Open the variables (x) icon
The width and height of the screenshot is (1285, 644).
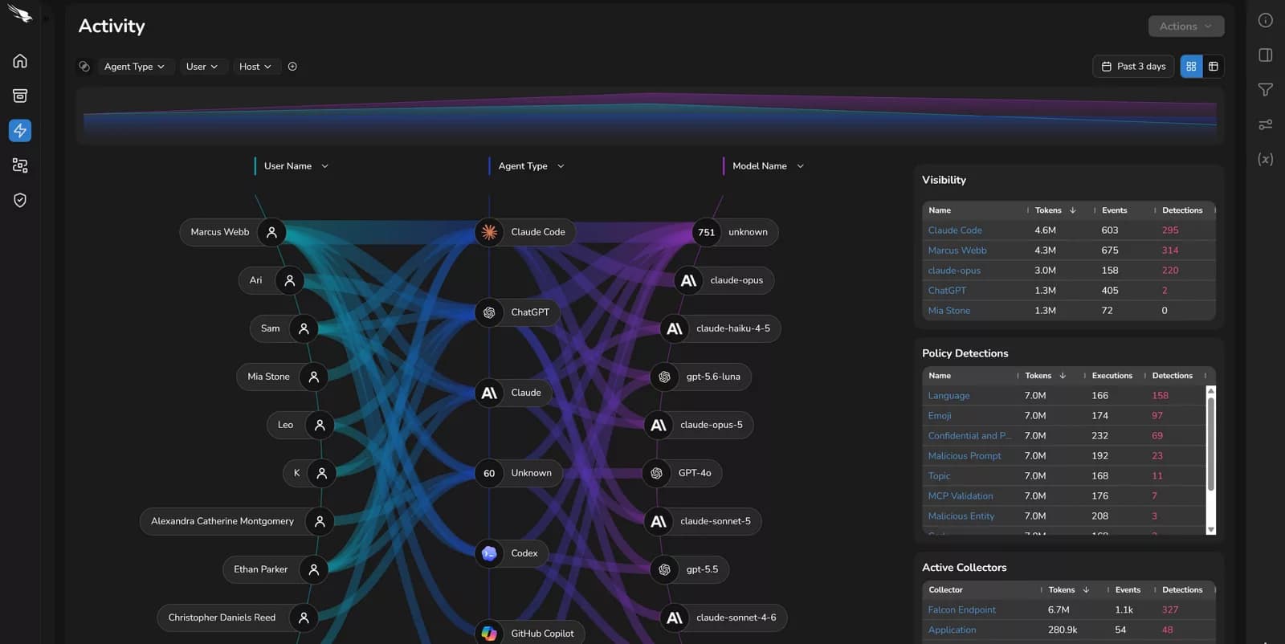click(x=1265, y=159)
